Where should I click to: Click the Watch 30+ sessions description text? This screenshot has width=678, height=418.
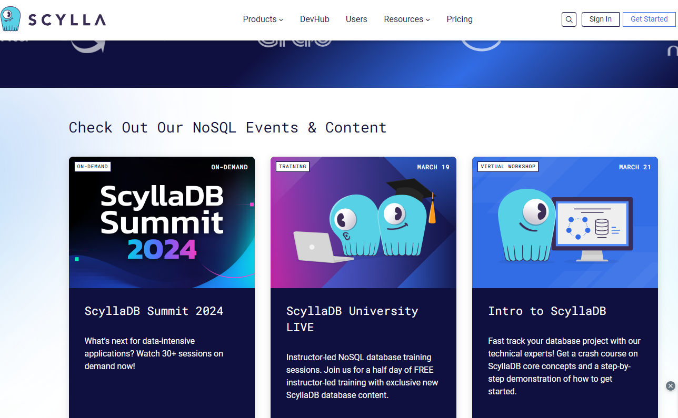click(x=154, y=353)
